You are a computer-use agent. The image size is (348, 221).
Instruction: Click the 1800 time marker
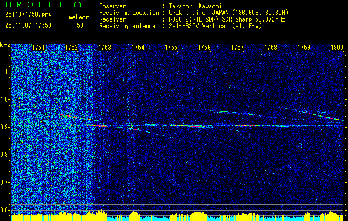(337, 48)
